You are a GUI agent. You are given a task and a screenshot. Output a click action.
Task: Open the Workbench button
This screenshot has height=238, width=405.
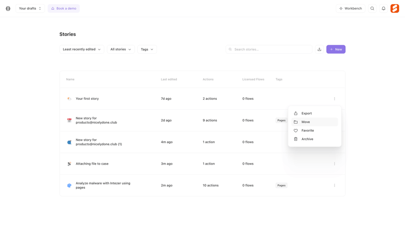pos(350,9)
